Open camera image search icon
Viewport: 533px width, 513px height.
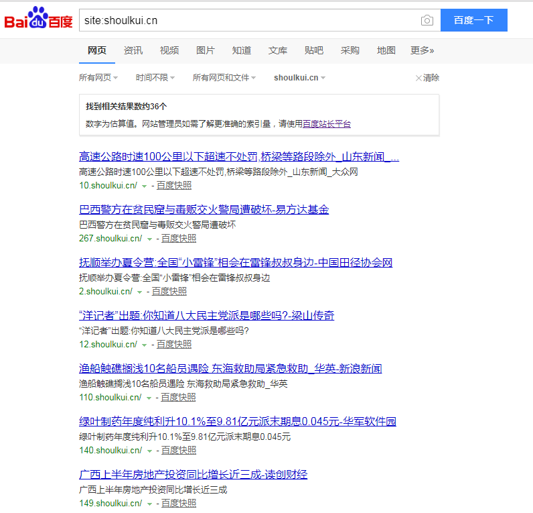pyautogui.click(x=427, y=20)
